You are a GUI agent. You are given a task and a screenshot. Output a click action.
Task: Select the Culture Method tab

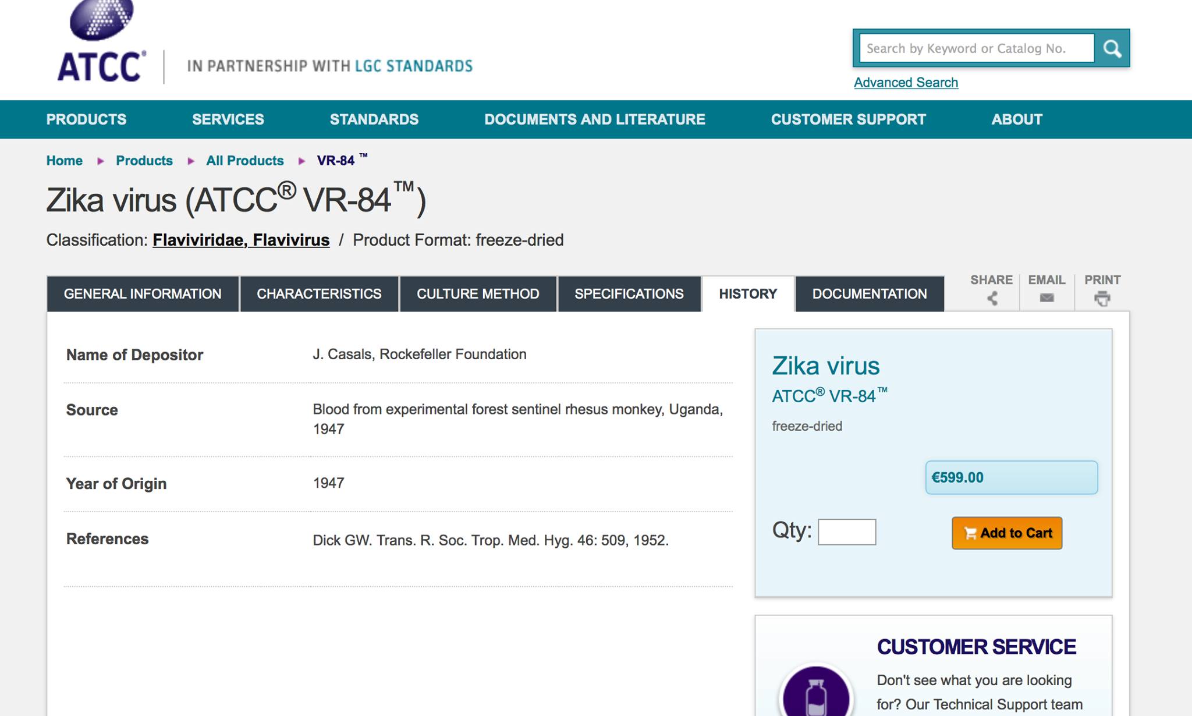point(478,294)
